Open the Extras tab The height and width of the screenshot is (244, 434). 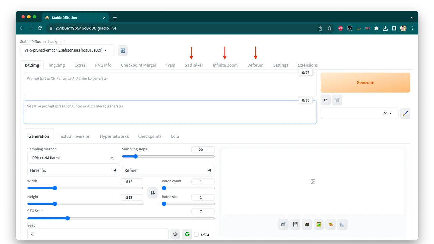(80, 65)
